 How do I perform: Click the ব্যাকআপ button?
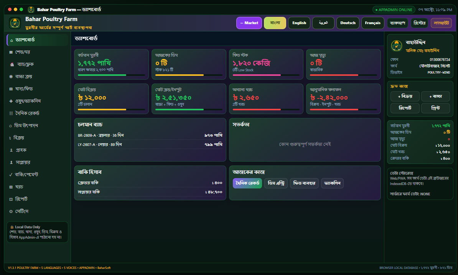(x=397, y=23)
